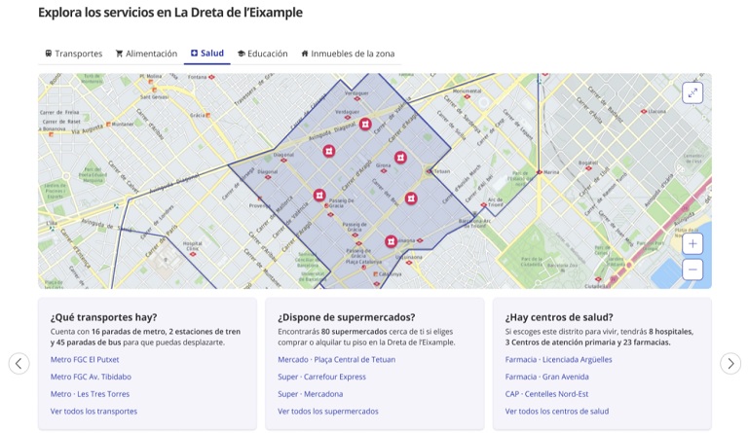This screenshot has height=433, width=748.
Task: Open Mercado · Plaça Central de Tetuan
Action: [337, 360]
